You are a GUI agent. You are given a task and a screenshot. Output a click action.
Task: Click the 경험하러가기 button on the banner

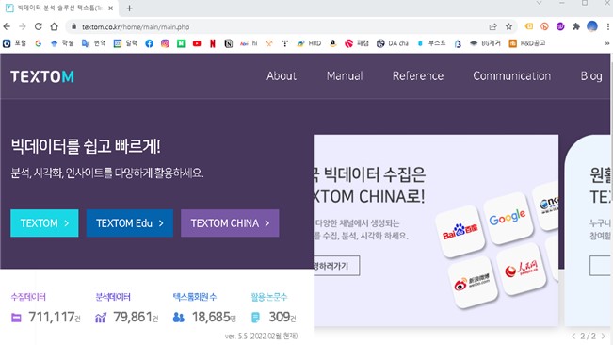[x=336, y=266]
